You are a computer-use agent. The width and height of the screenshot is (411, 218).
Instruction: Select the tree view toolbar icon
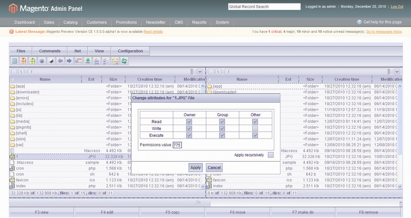115,61
